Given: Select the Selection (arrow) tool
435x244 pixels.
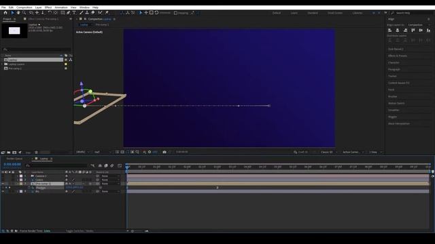Looking at the screenshot, I should click(12, 13).
